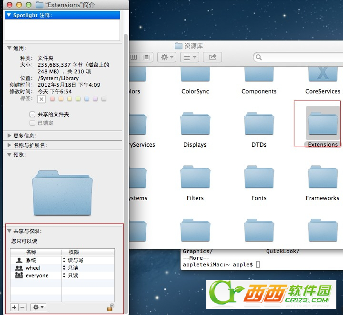This screenshot has width=343, height=315.
Task: Toggle the shared folder checkbox
Action: coord(32,114)
